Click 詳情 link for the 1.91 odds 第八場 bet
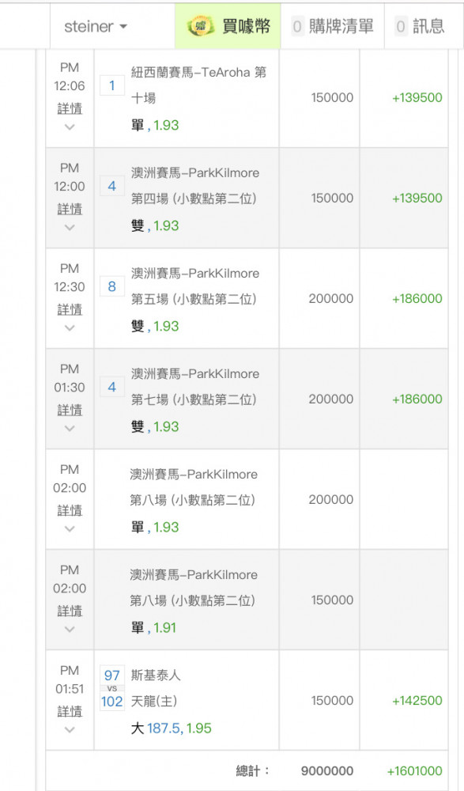This screenshot has height=791, width=464. pos(70,611)
